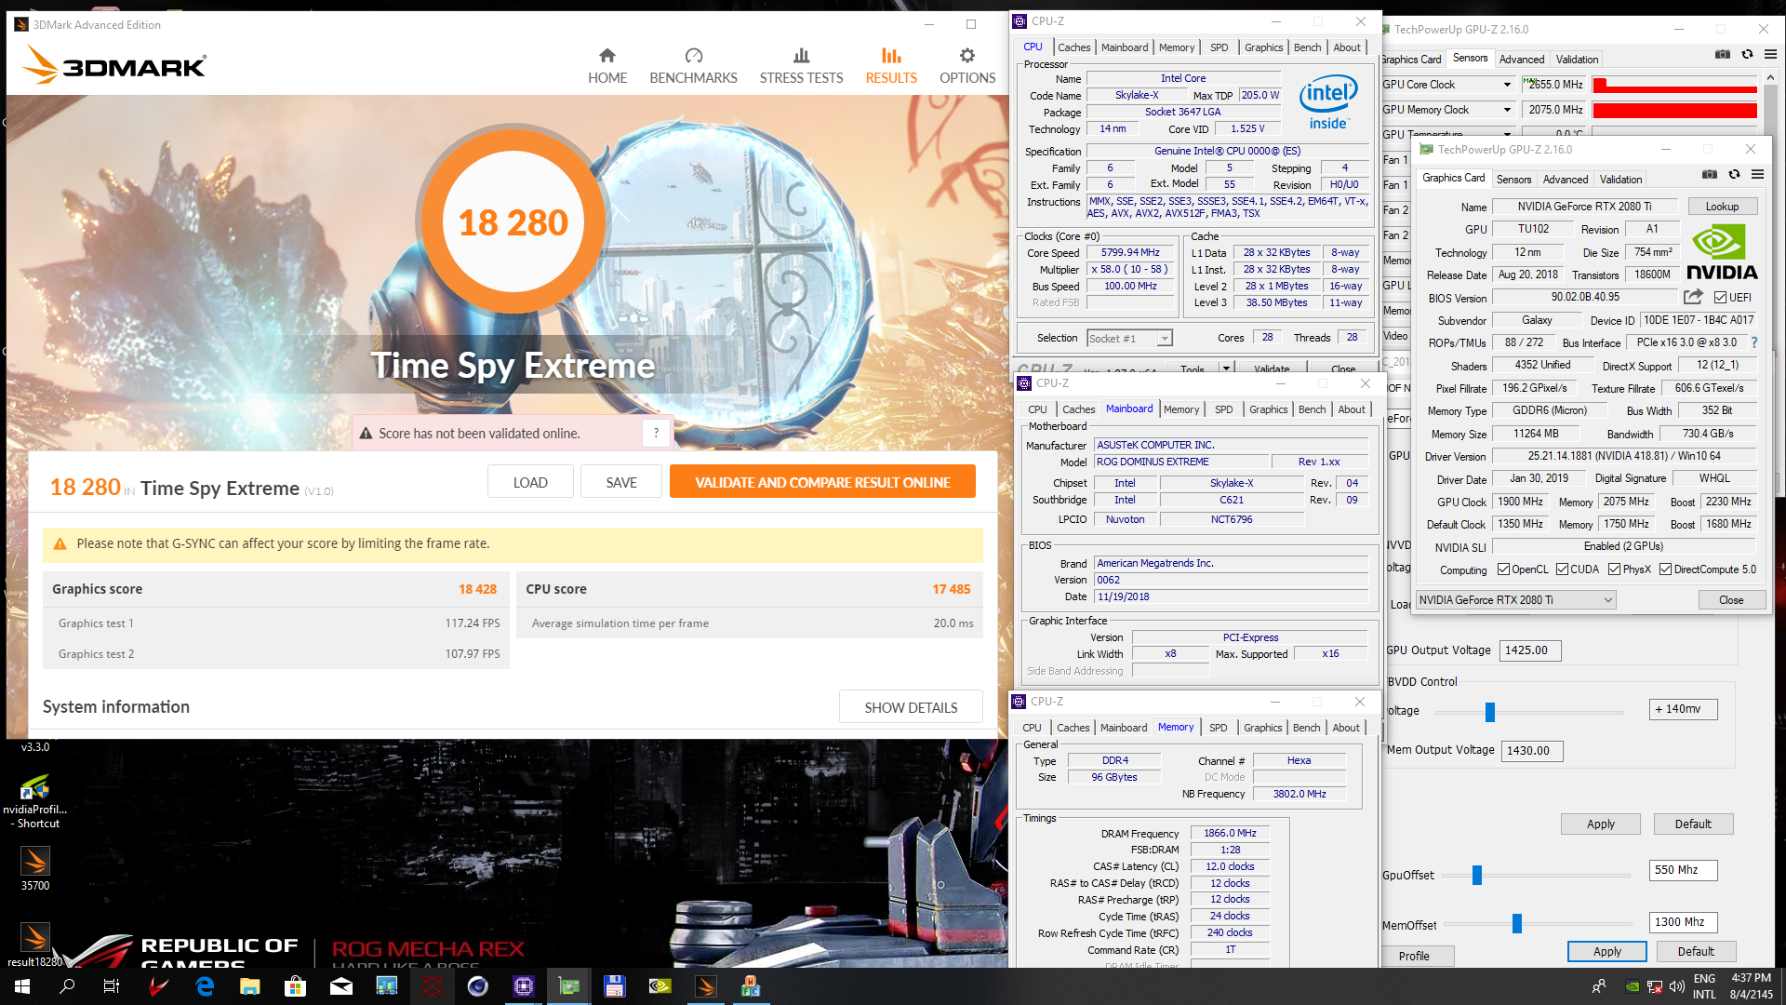Open nvidiaProfile shortcut on desktop
Screen dimensions: 1786x1005
(x=34, y=800)
